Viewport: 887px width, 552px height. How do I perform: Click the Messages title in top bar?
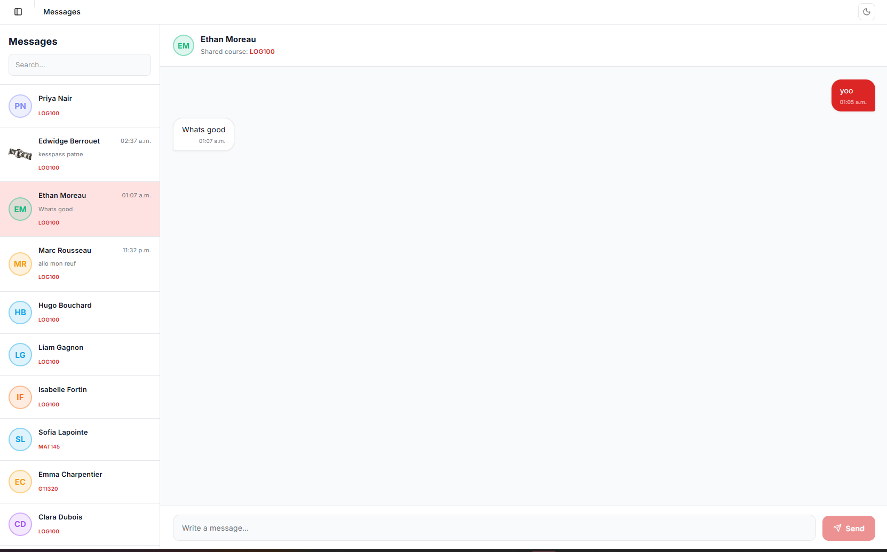62,12
